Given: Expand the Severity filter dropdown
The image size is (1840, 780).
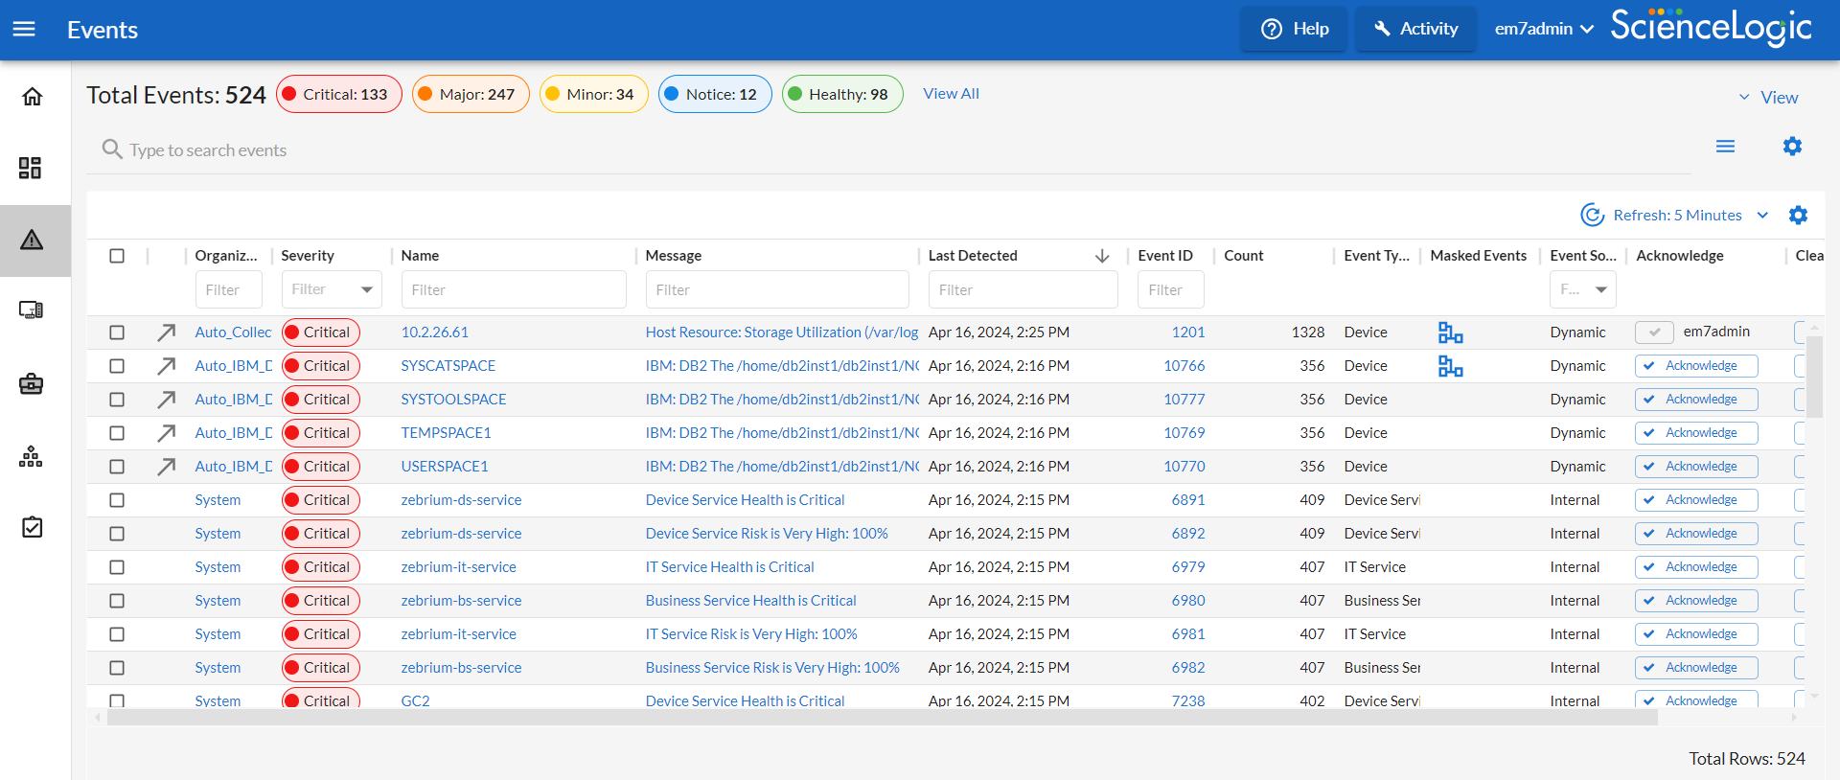Looking at the screenshot, I should tap(366, 289).
